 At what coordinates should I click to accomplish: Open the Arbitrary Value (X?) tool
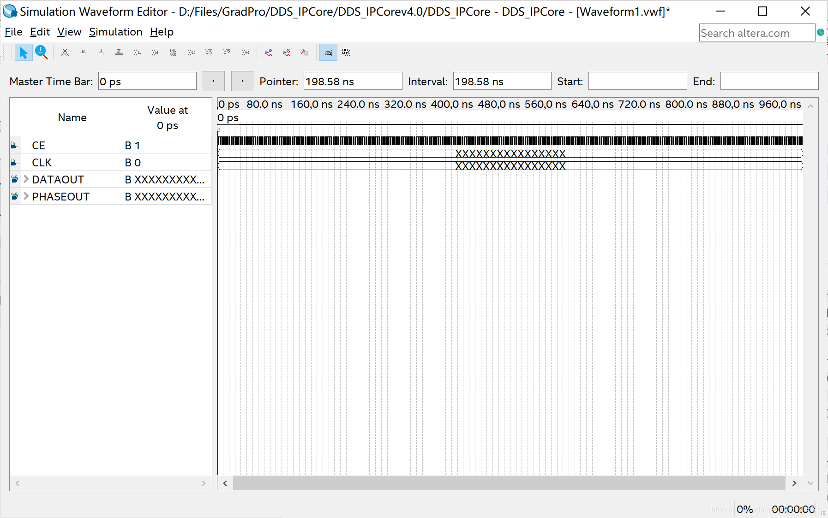pos(227,53)
